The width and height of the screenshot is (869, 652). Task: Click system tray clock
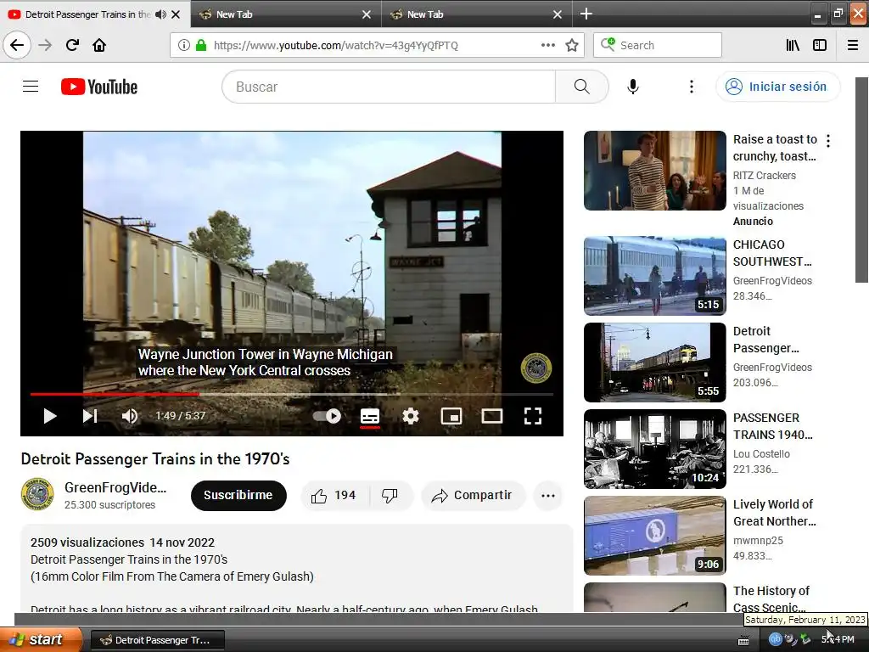838,640
